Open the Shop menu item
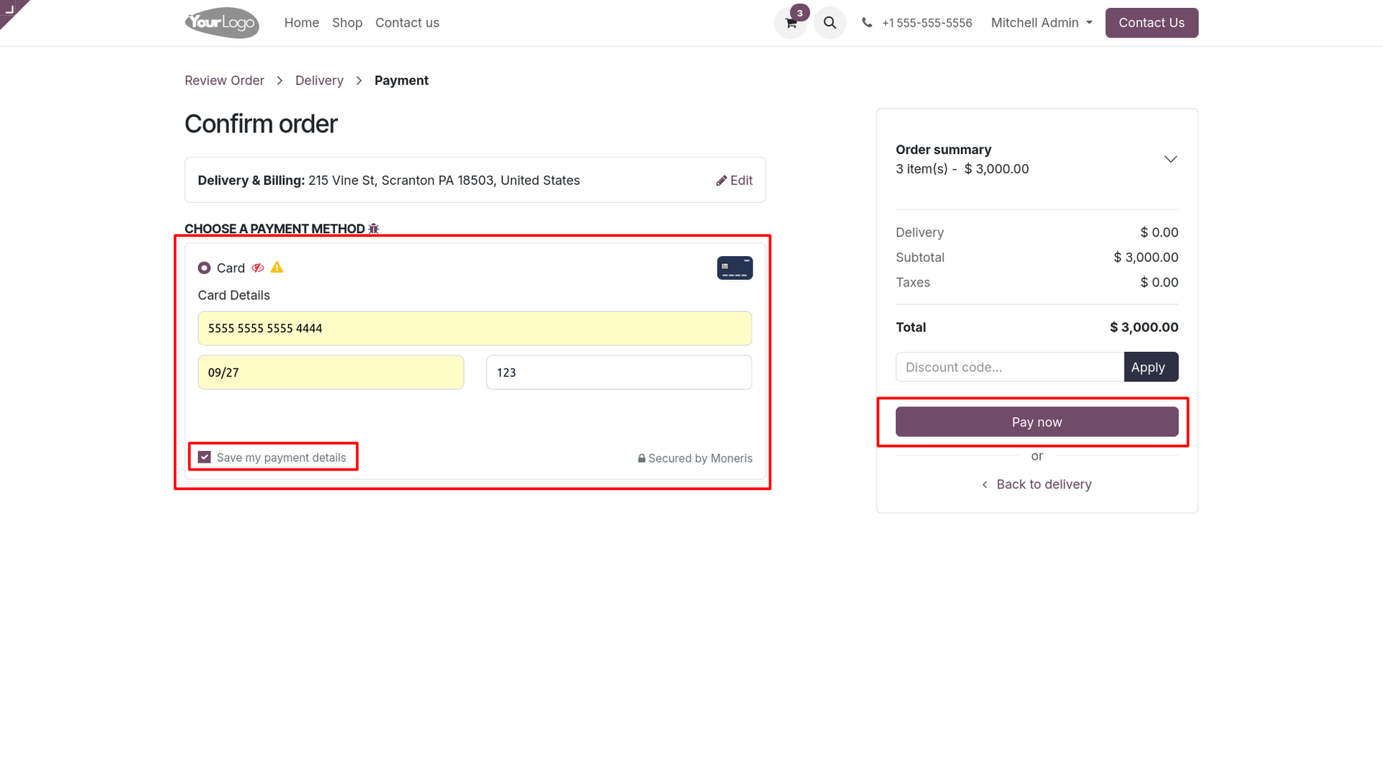1383x777 pixels. (347, 23)
